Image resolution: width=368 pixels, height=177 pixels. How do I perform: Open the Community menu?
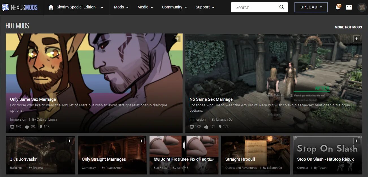174,7
